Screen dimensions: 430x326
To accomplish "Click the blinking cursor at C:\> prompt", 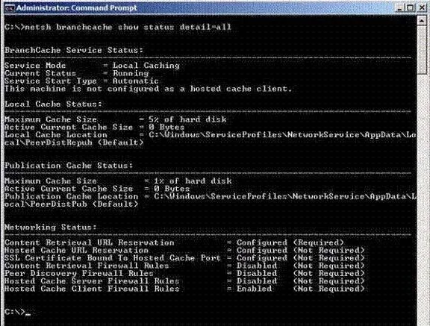I will (28, 314).
